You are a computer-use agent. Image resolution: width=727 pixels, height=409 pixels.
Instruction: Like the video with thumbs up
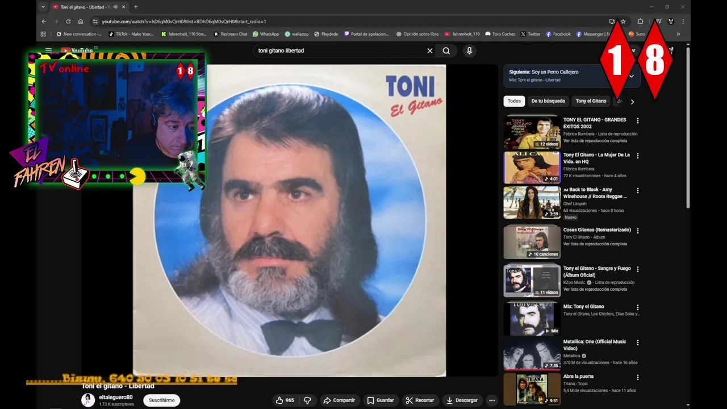click(285, 400)
